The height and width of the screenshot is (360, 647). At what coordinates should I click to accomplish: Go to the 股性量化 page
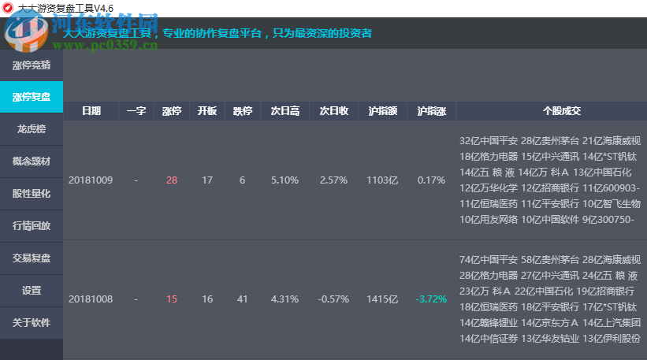pos(32,194)
